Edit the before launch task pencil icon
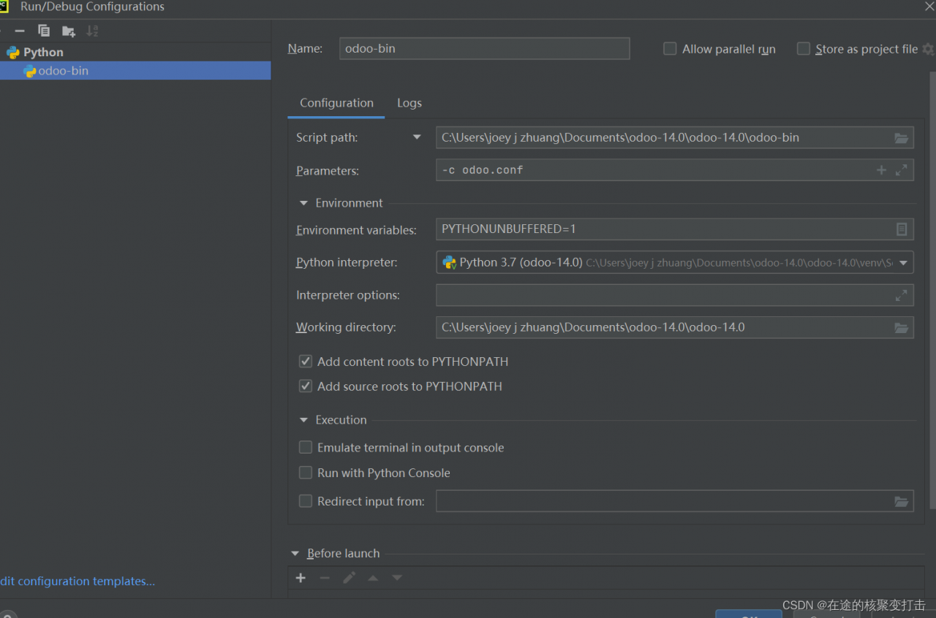Screen dimensions: 936x618 (x=350, y=578)
